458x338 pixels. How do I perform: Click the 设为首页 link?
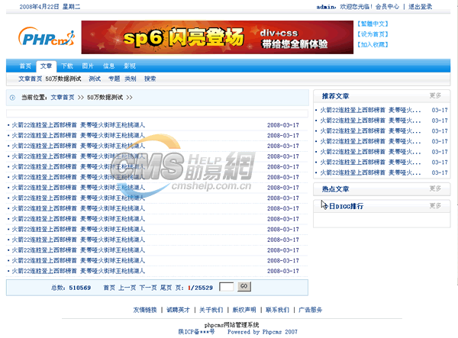click(373, 34)
